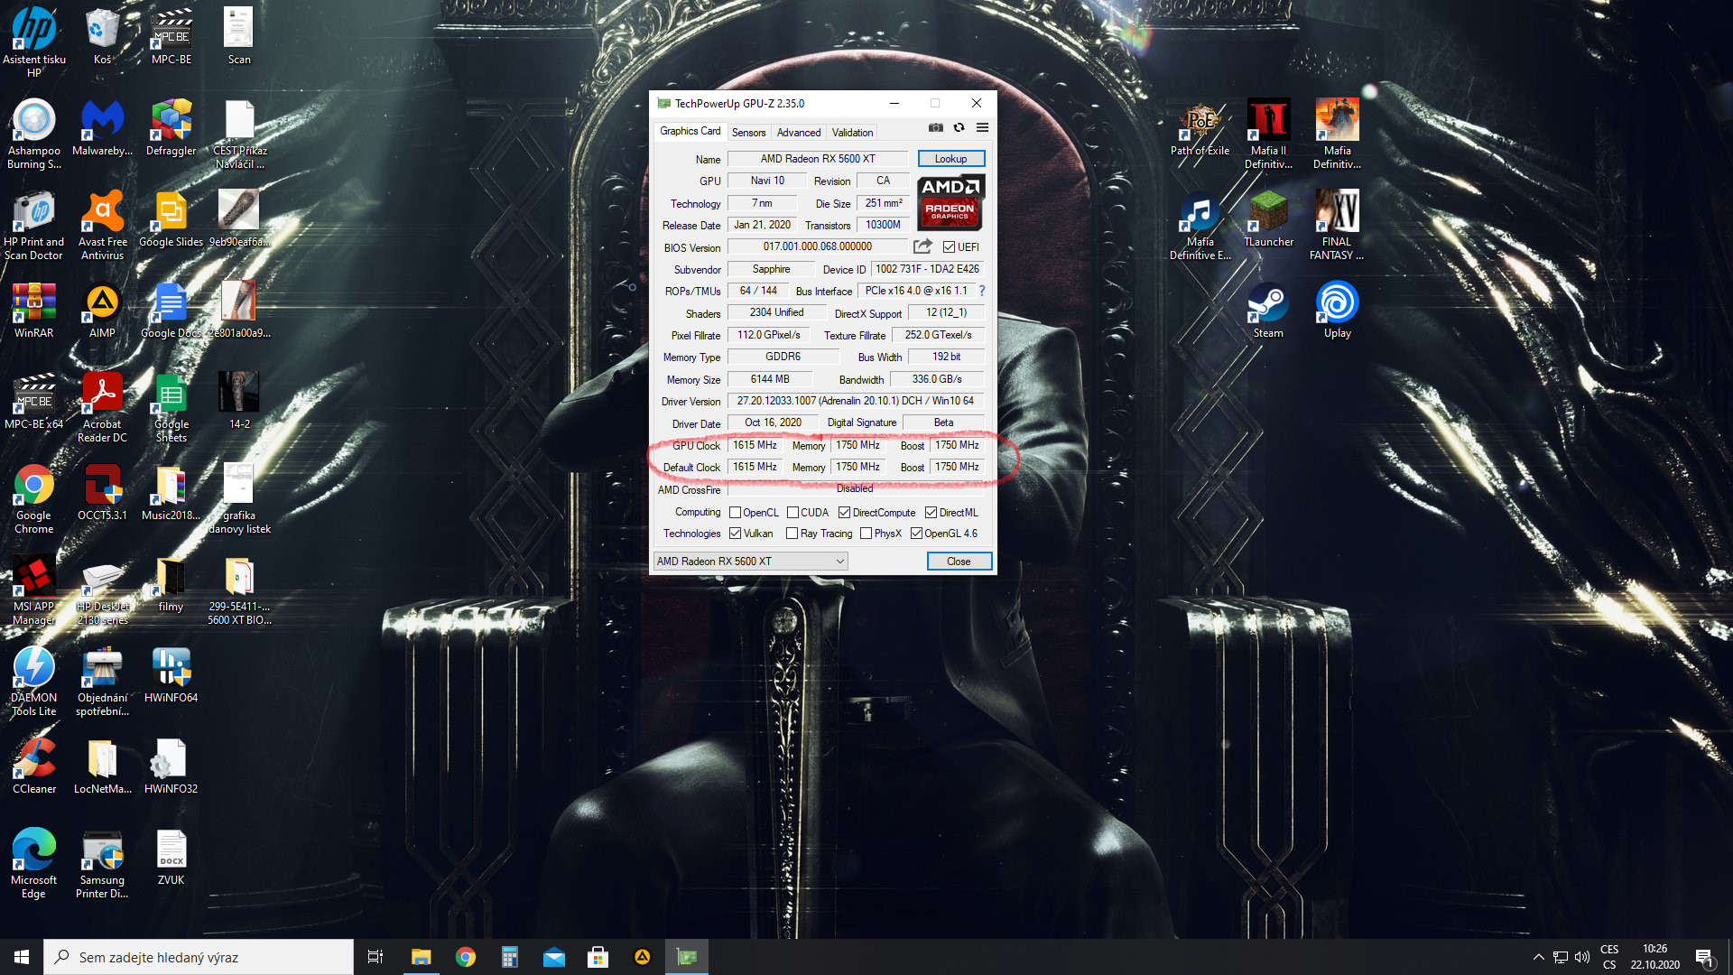Image resolution: width=1733 pixels, height=975 pixels.
Task: Enable the OpenCL checkbox
Action: (x=735, y=513)
